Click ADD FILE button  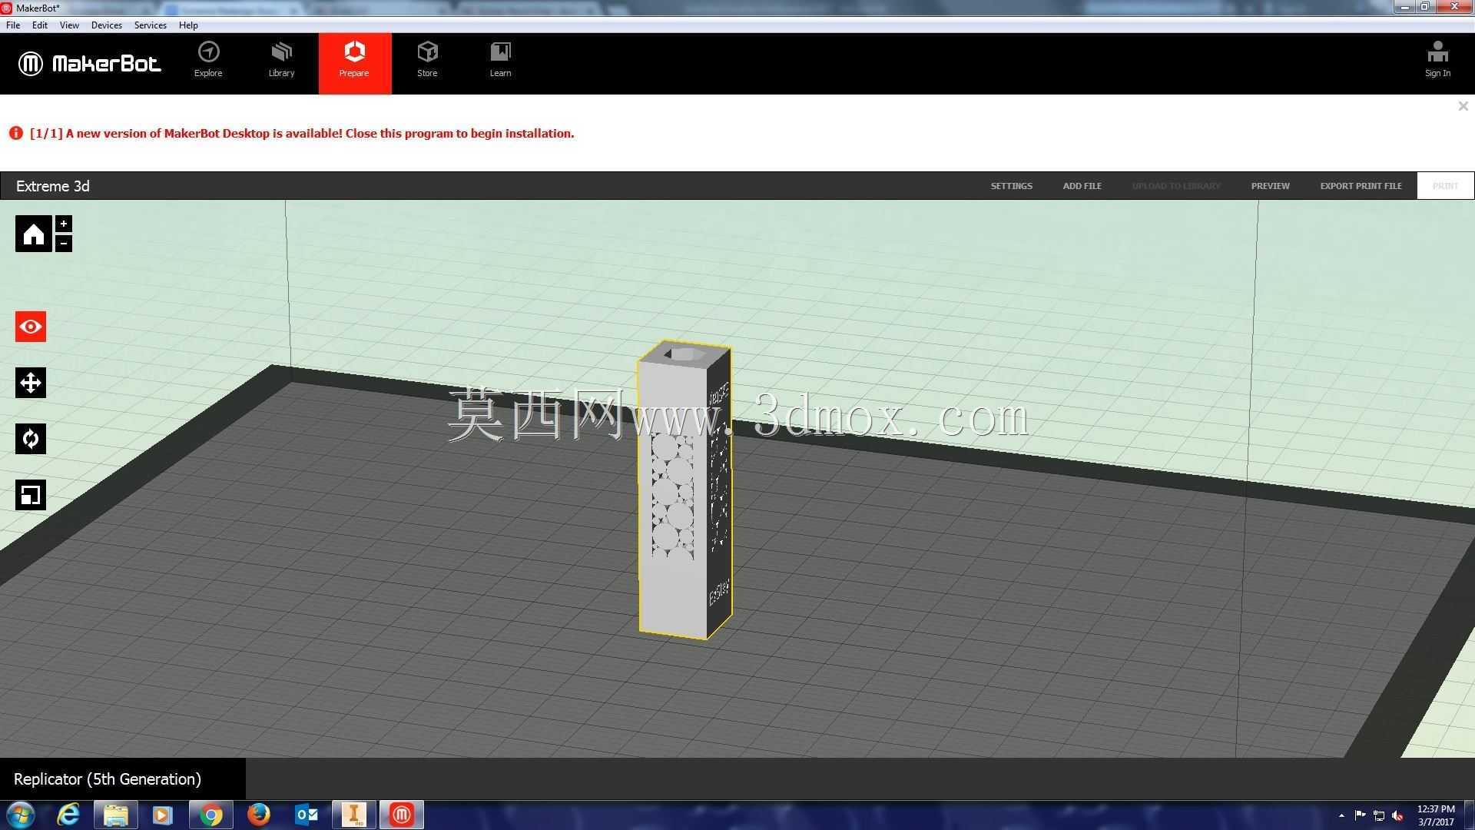pyautogui.click(x=1082, y=186)
